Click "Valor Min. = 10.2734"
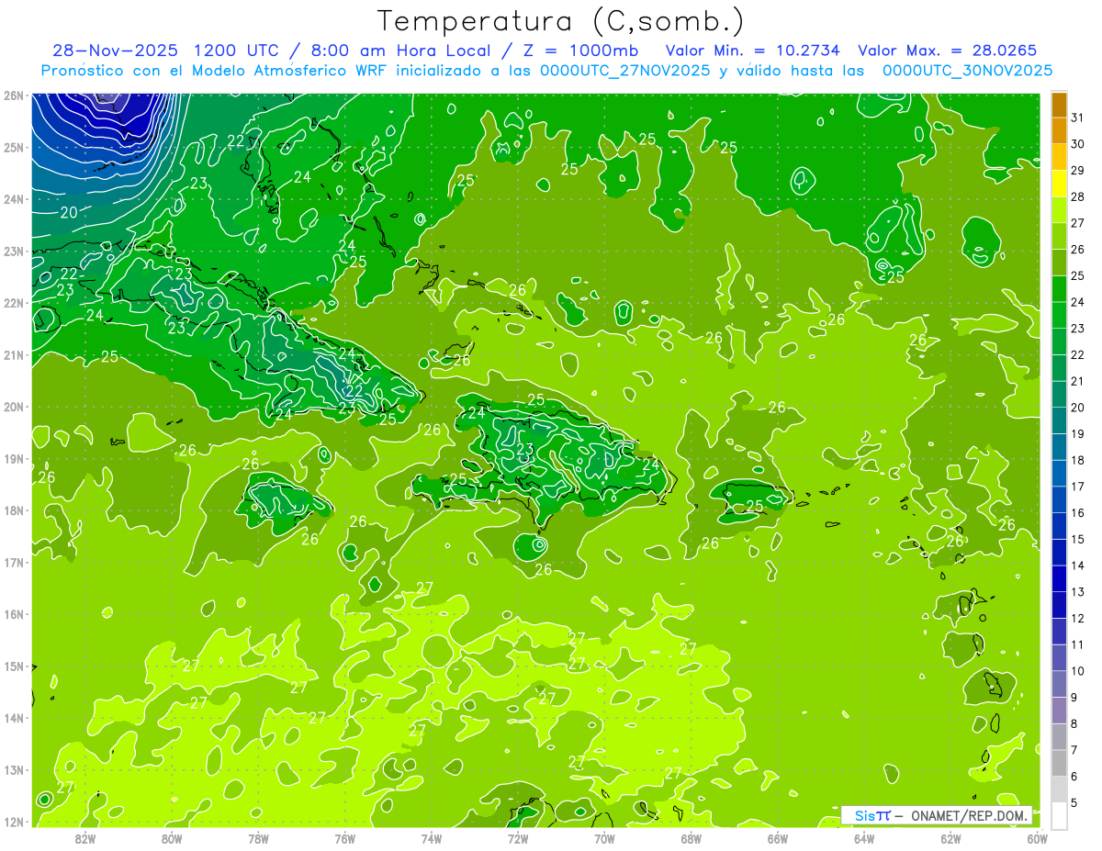1102x851 pixels. pyautogui.click(x=754, y=50)
